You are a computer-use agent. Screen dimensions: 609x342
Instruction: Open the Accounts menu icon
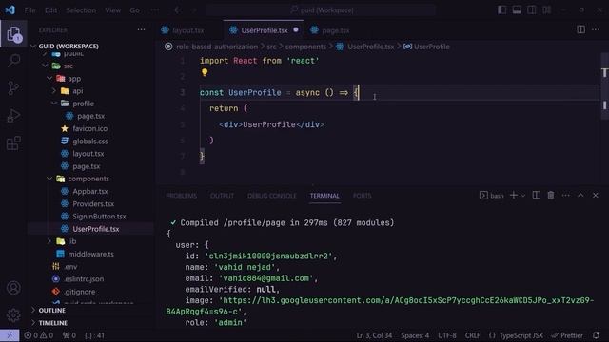click(13, 288)
